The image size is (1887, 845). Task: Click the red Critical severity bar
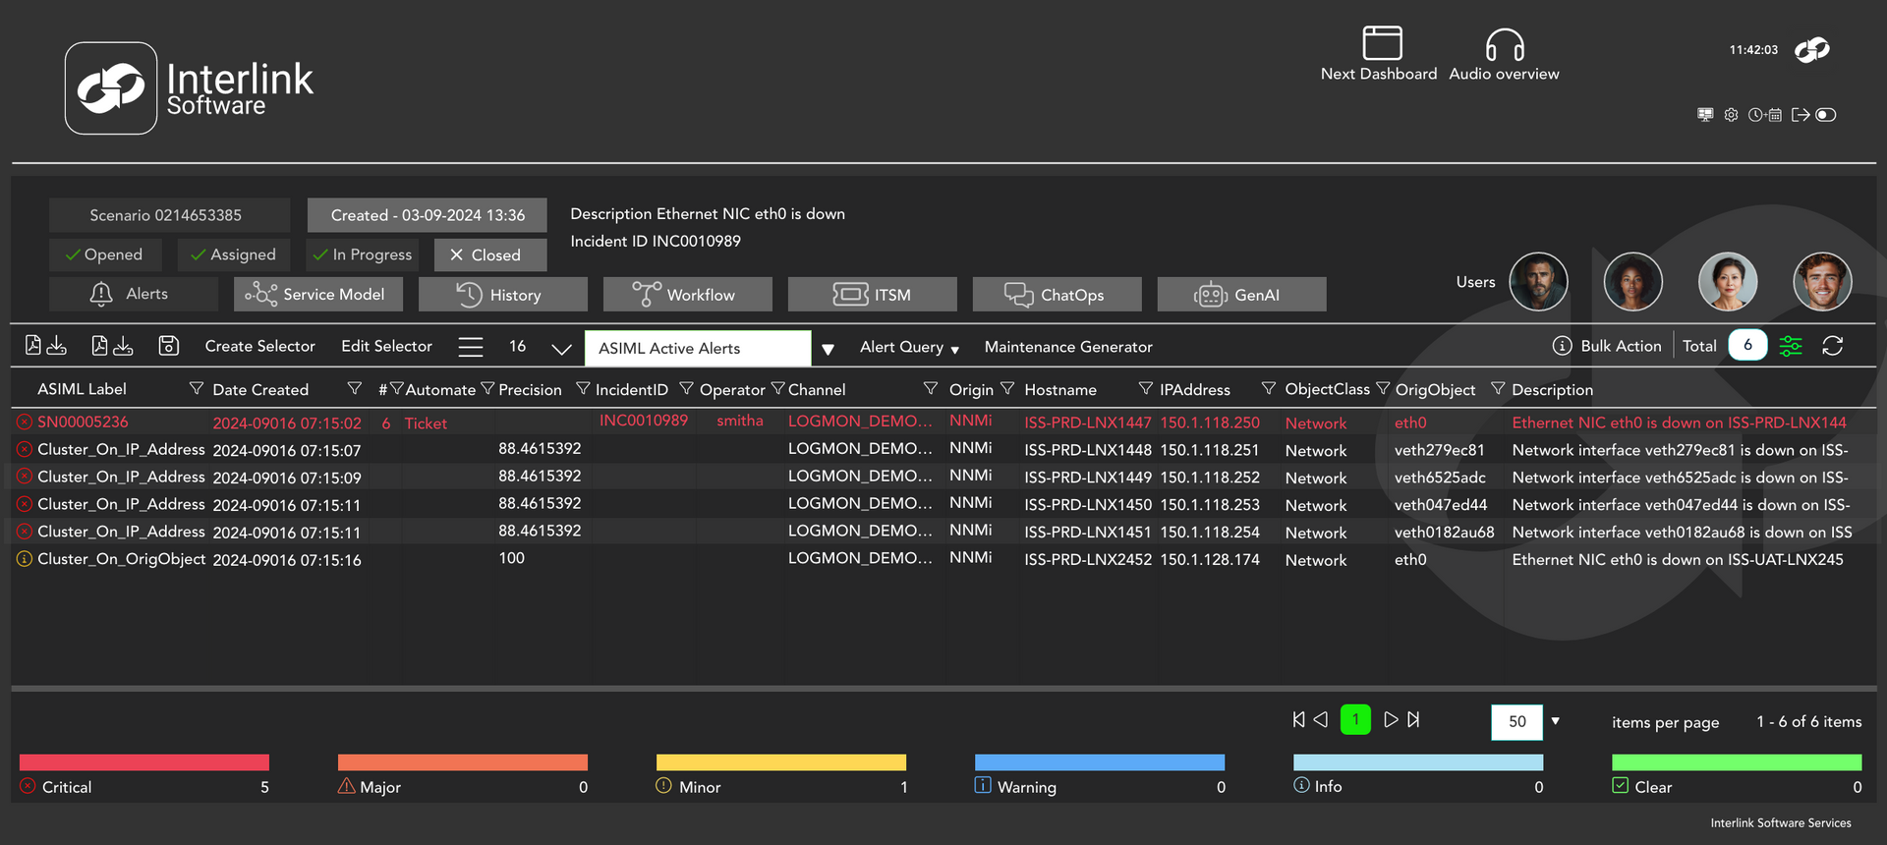pyautogui.click(x=143, y=762)
